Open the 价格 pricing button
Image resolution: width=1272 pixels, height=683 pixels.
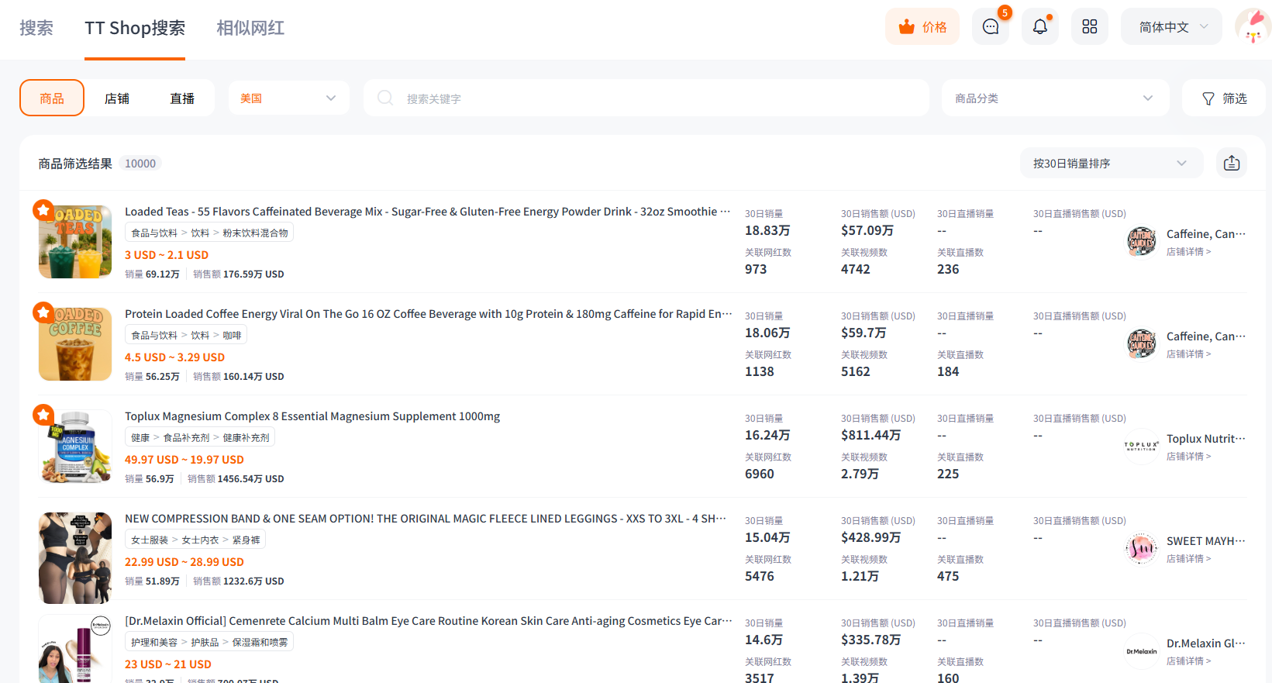pos(922,27)
